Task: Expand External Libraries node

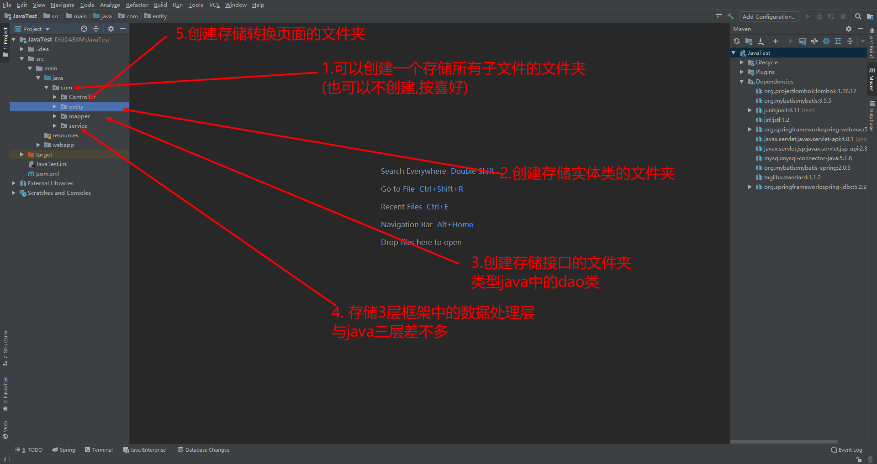Action: (14, 183)
